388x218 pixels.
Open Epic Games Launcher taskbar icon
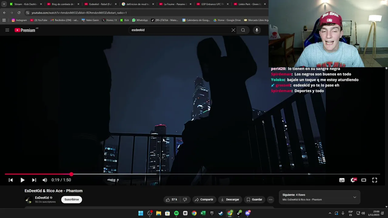212,213
